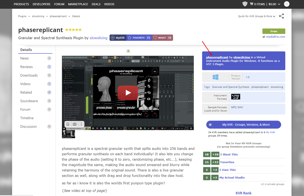304x196 pixels.
Task: Open My KVR - Groups, Versions, & More
Action: (244, 125)
